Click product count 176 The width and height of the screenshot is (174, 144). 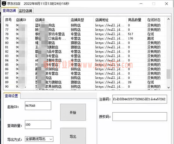(x=130, y=38)
